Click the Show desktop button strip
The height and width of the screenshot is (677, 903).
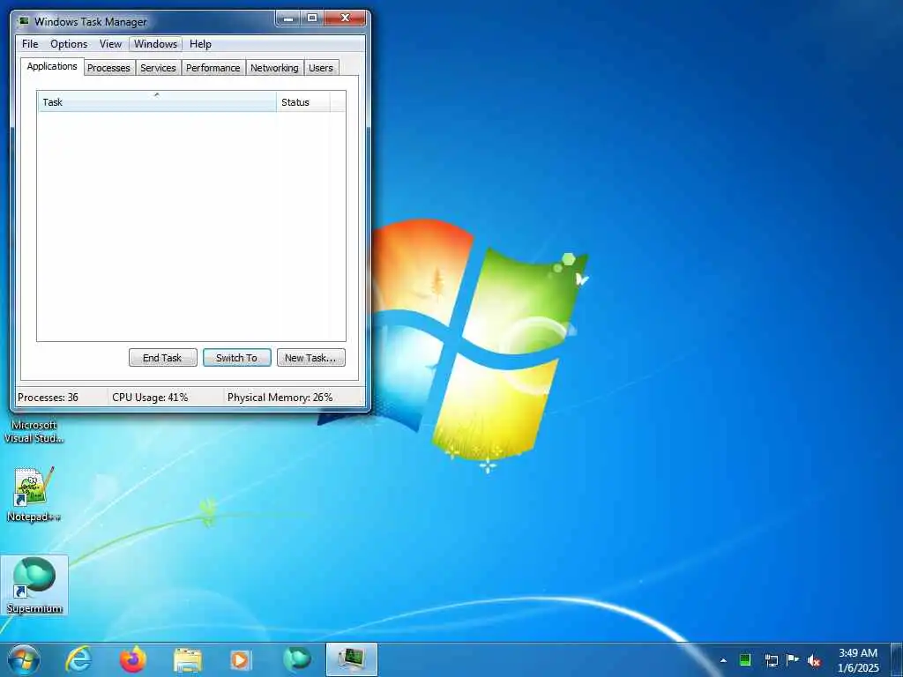(x=897, y=659)
